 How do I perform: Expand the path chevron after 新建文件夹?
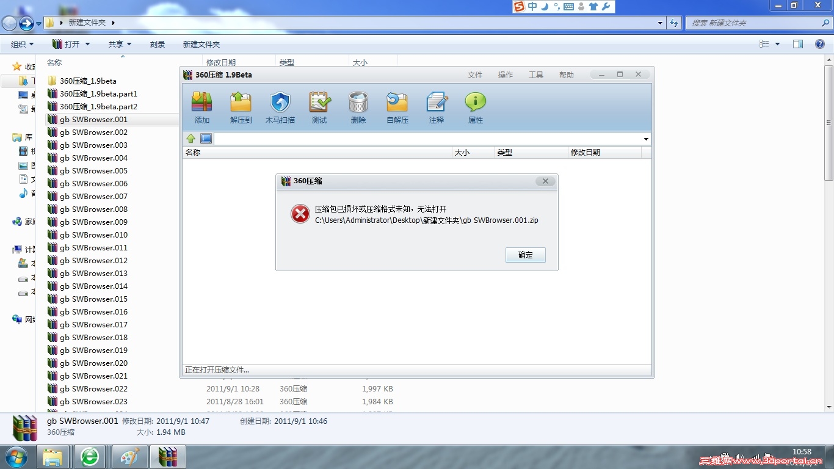pos(114,23)
